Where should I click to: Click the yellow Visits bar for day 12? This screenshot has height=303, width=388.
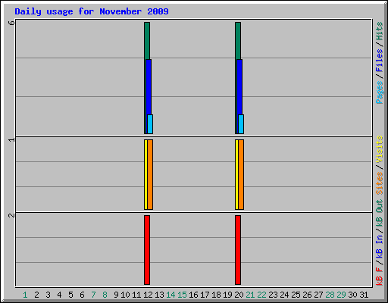click(x=145, y=174)
